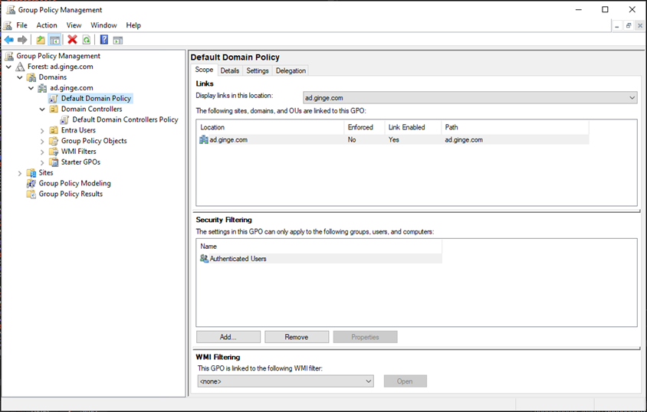Click the Group Policy Results icon
The width and height of the screenshot is (647, 412).
(x=31, y=194)
